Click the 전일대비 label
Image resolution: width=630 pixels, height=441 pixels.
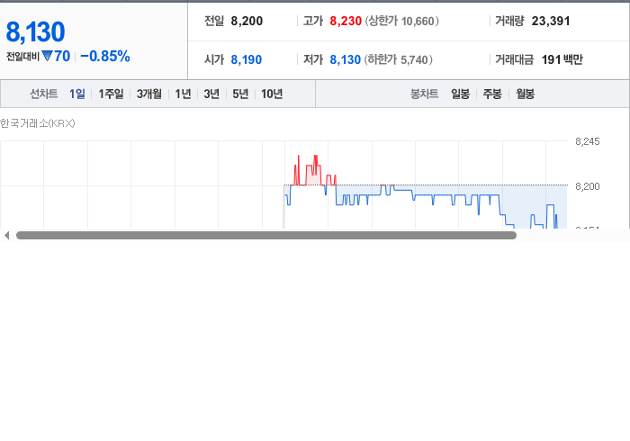pyautogui.click(x=22, y=57)
